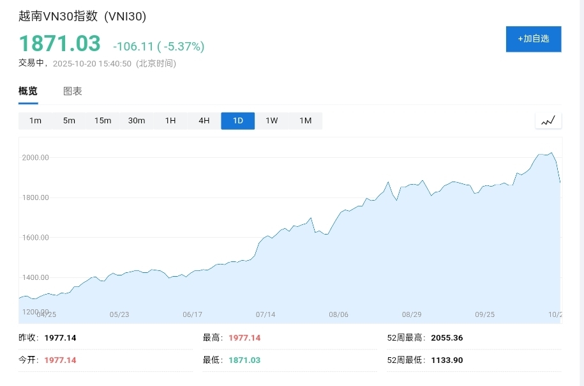The height and width of the screenshot is (386, 584).
Task: Click the +加自选 button
Action: (x=533, y=39)
